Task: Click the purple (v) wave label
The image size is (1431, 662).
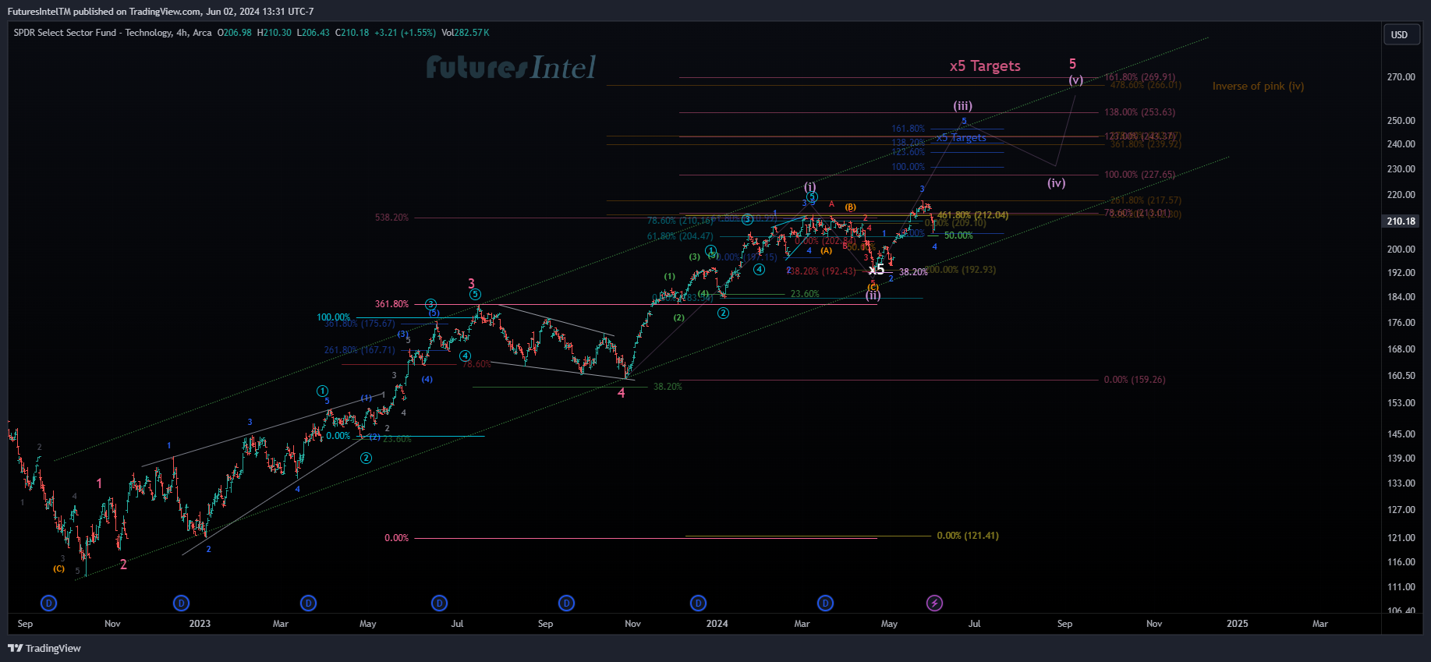Action: [x=1075, y=80]
